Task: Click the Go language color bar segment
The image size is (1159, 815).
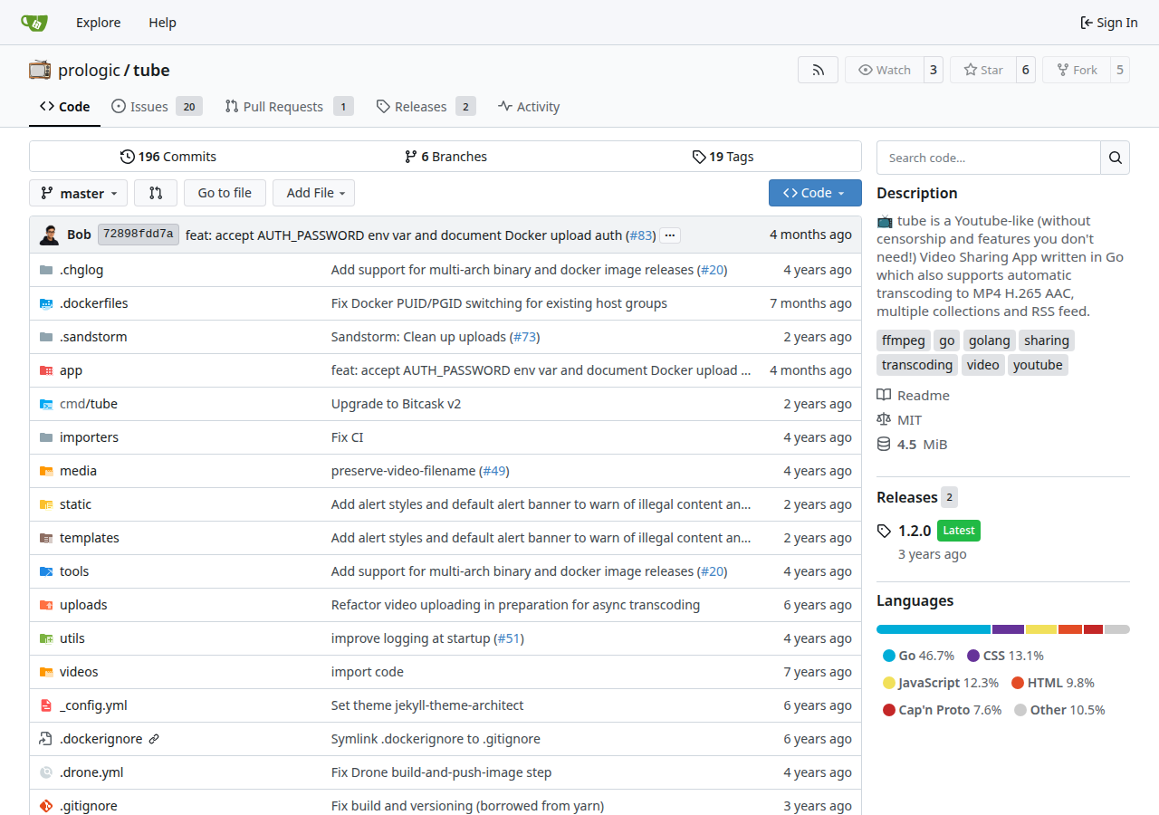Action: (x=934, y=629)
